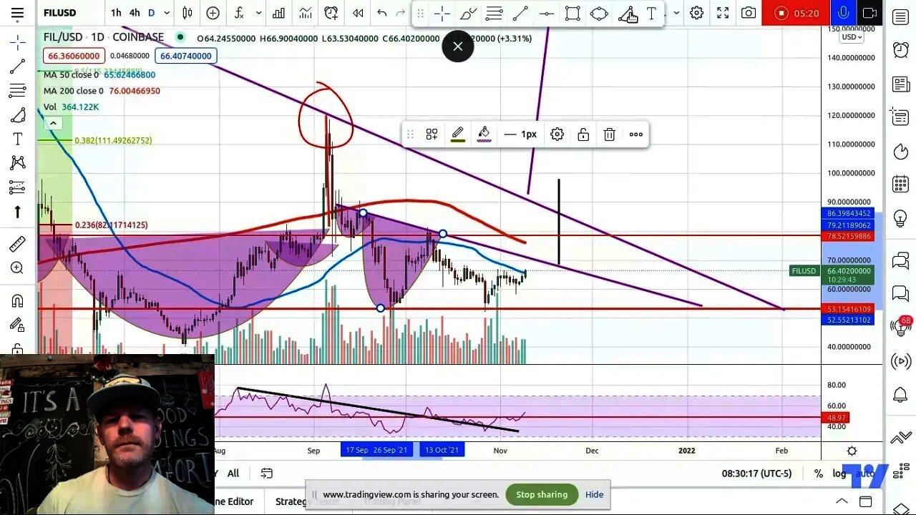Toggle microphone recording button

844,13
